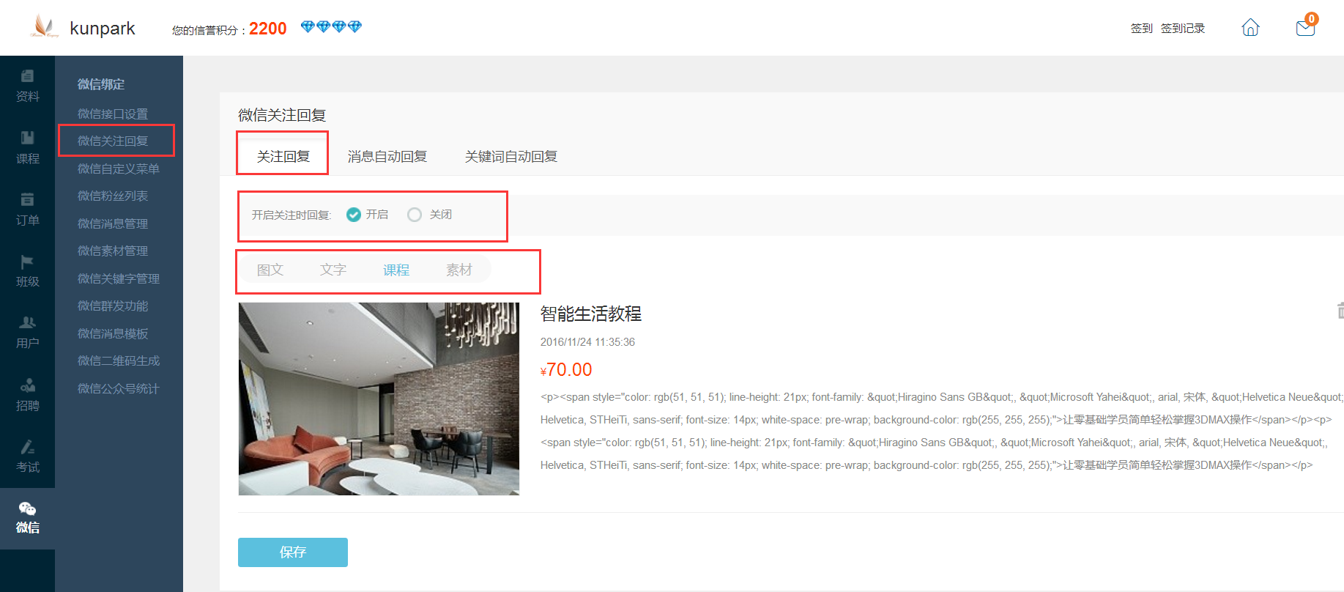Open 签到记录 link in header

pyautogui.click(x=1182, y=29)
